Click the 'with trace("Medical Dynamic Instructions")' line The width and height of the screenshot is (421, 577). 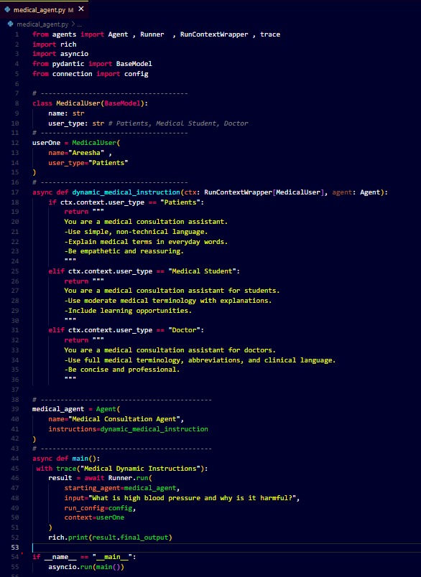(122, 469)
